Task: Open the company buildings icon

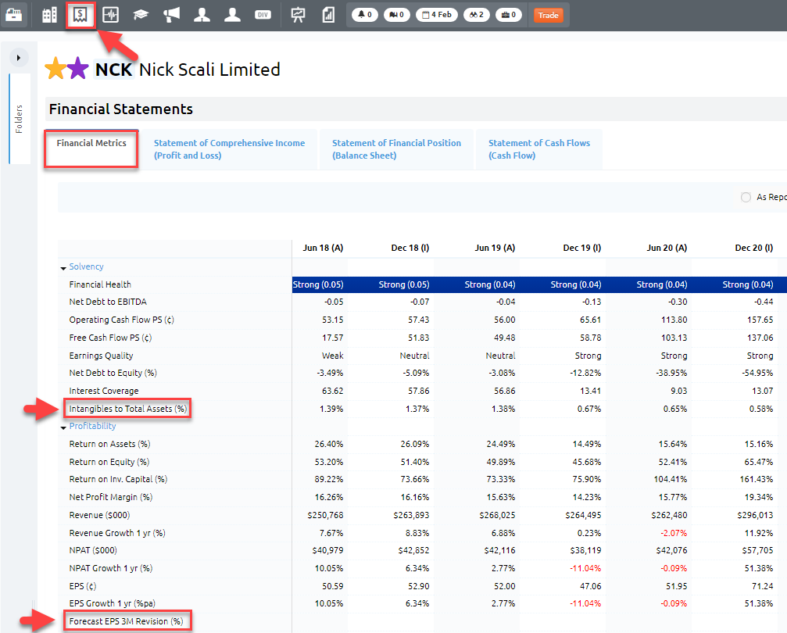Action: [x=49, y=15]
